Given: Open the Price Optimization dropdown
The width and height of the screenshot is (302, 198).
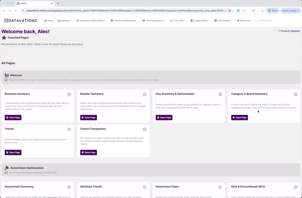Looking at the screenshot, I should click(x=154, y=21).
